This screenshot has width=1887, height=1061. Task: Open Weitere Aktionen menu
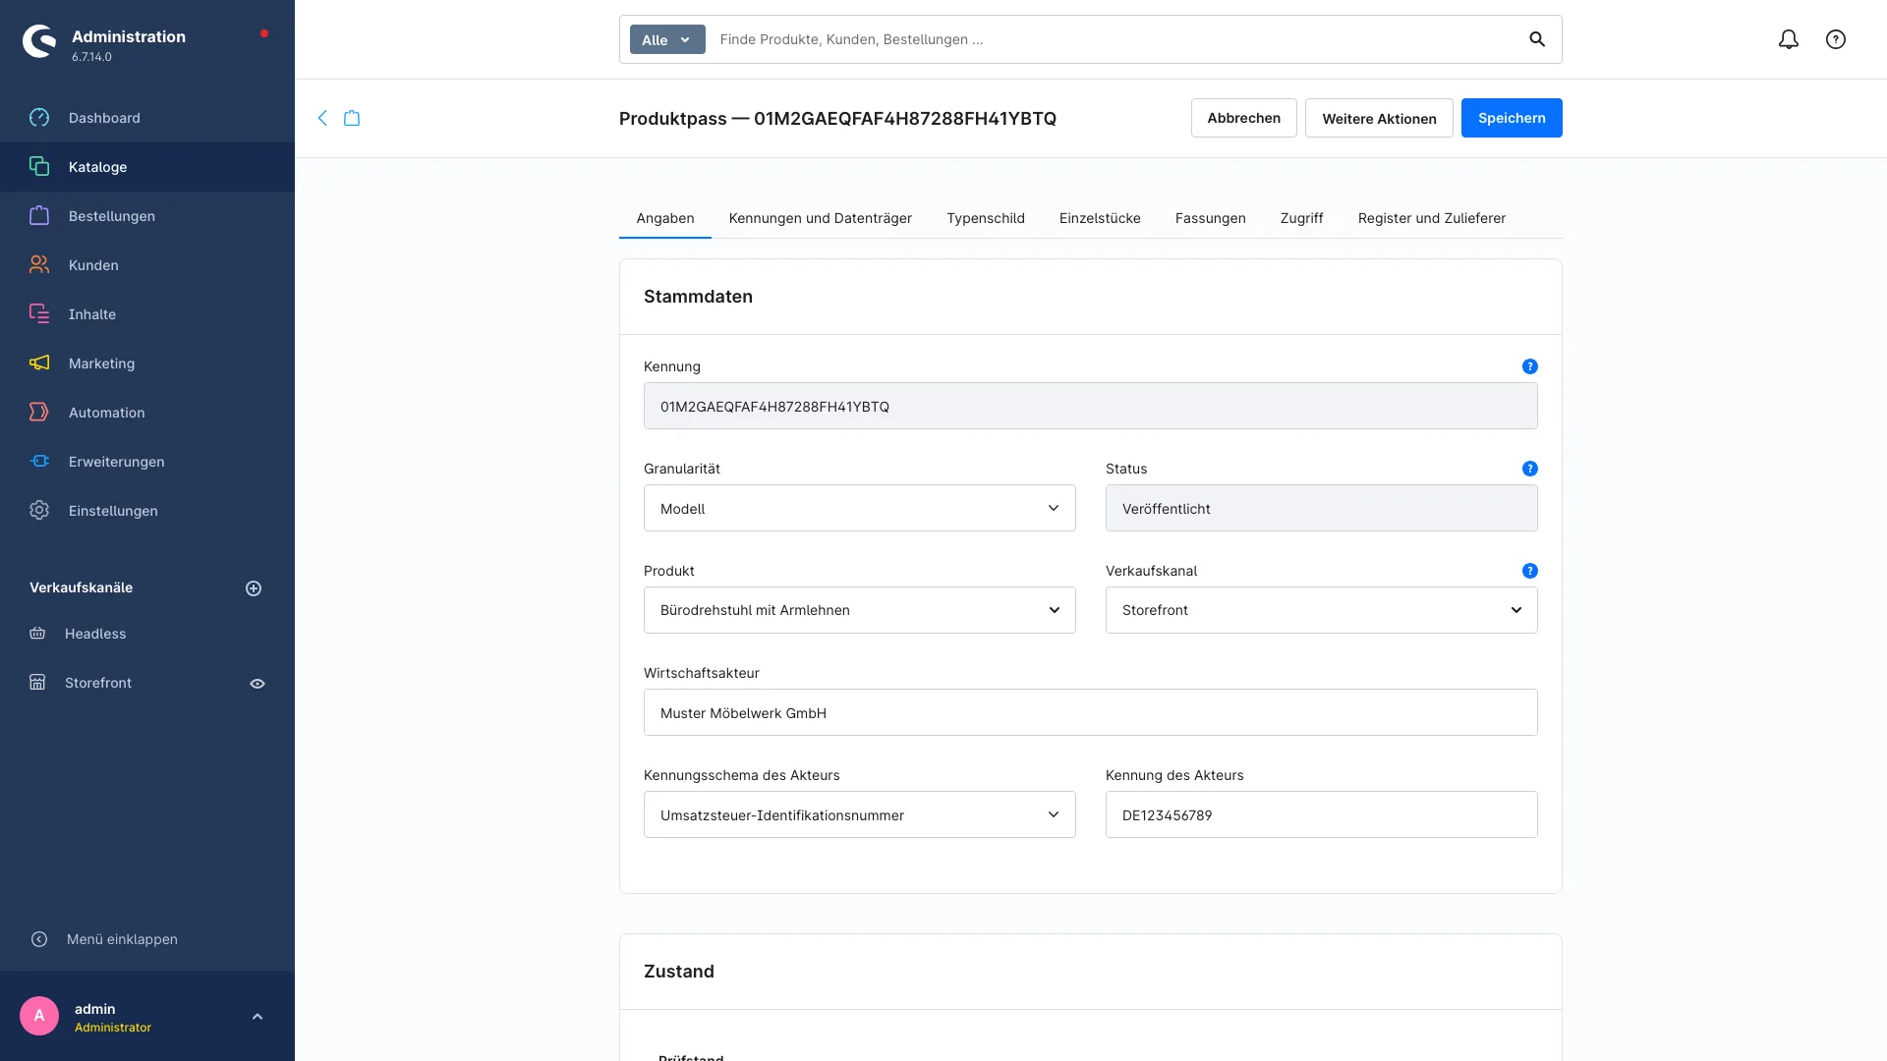pyautogui.click(x=1379, y=118)
